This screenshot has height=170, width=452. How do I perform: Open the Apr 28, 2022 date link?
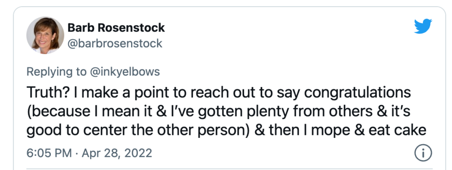(117, 153)
